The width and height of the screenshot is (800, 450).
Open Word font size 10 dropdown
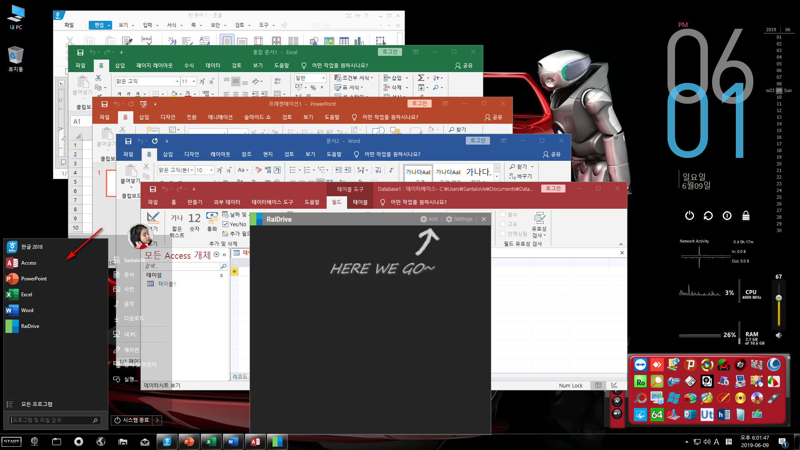[211, 170]
